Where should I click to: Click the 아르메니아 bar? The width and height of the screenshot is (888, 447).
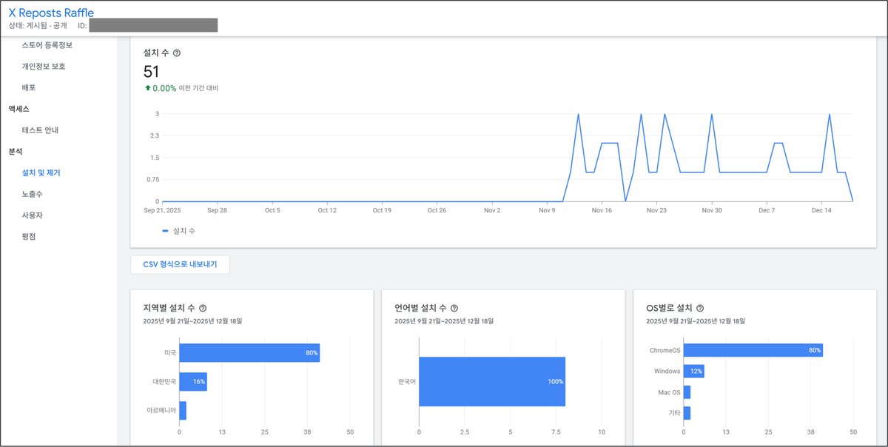(183, 410)
